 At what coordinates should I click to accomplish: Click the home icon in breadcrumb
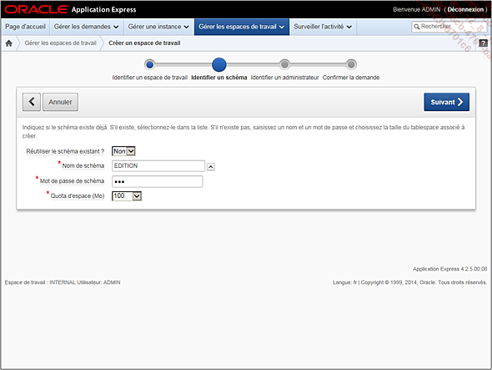[x=9, y=43]
